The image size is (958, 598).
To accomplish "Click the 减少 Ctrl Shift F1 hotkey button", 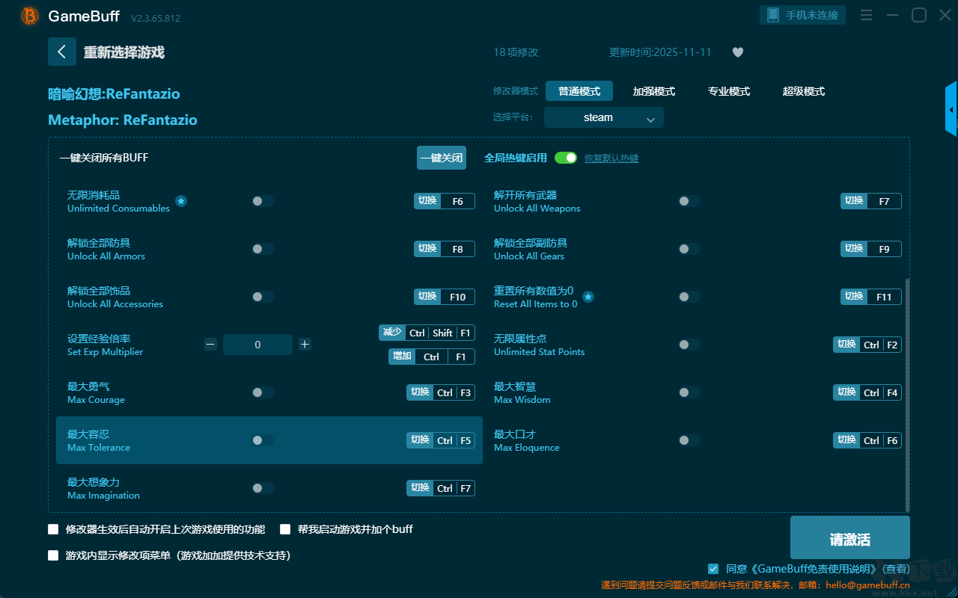I will pos(427,333).
